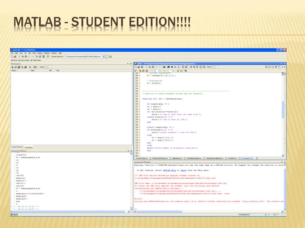The width and height of the screenshot is (305, 228).
Task: Click the cell mode icon on Editor's second toolbar
Action: [136, 71]
